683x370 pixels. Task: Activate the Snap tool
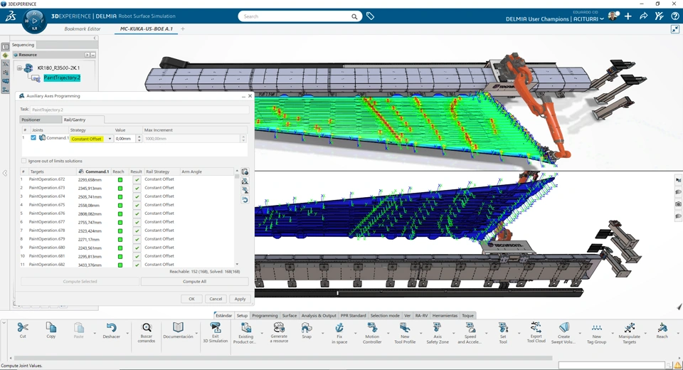click(307, 328)
